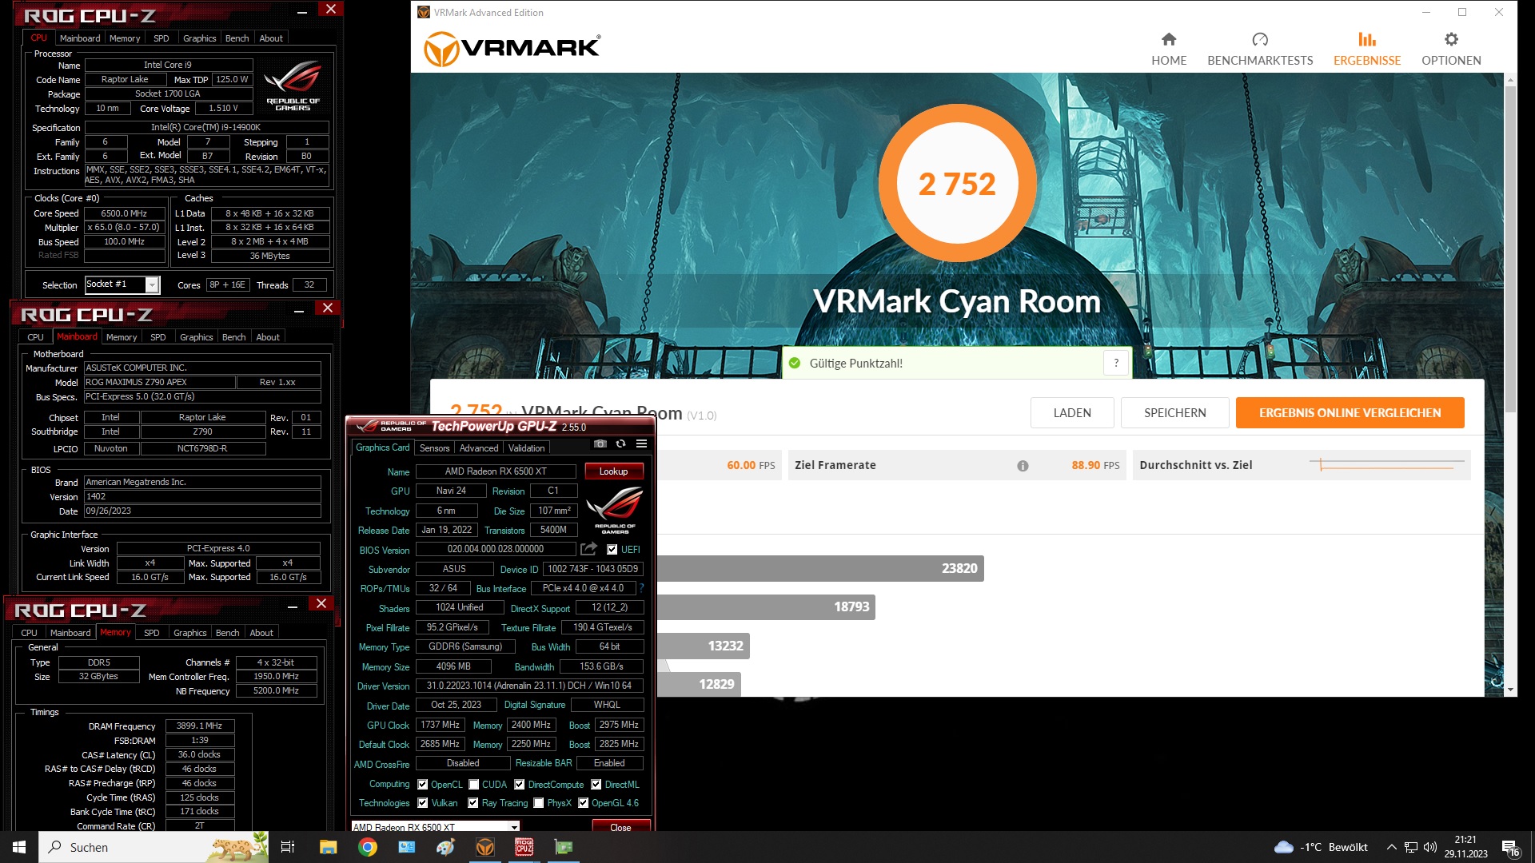
Task: Open Graphics tab in Mainboard CPU-Z window
Action: tap(196, 337)
